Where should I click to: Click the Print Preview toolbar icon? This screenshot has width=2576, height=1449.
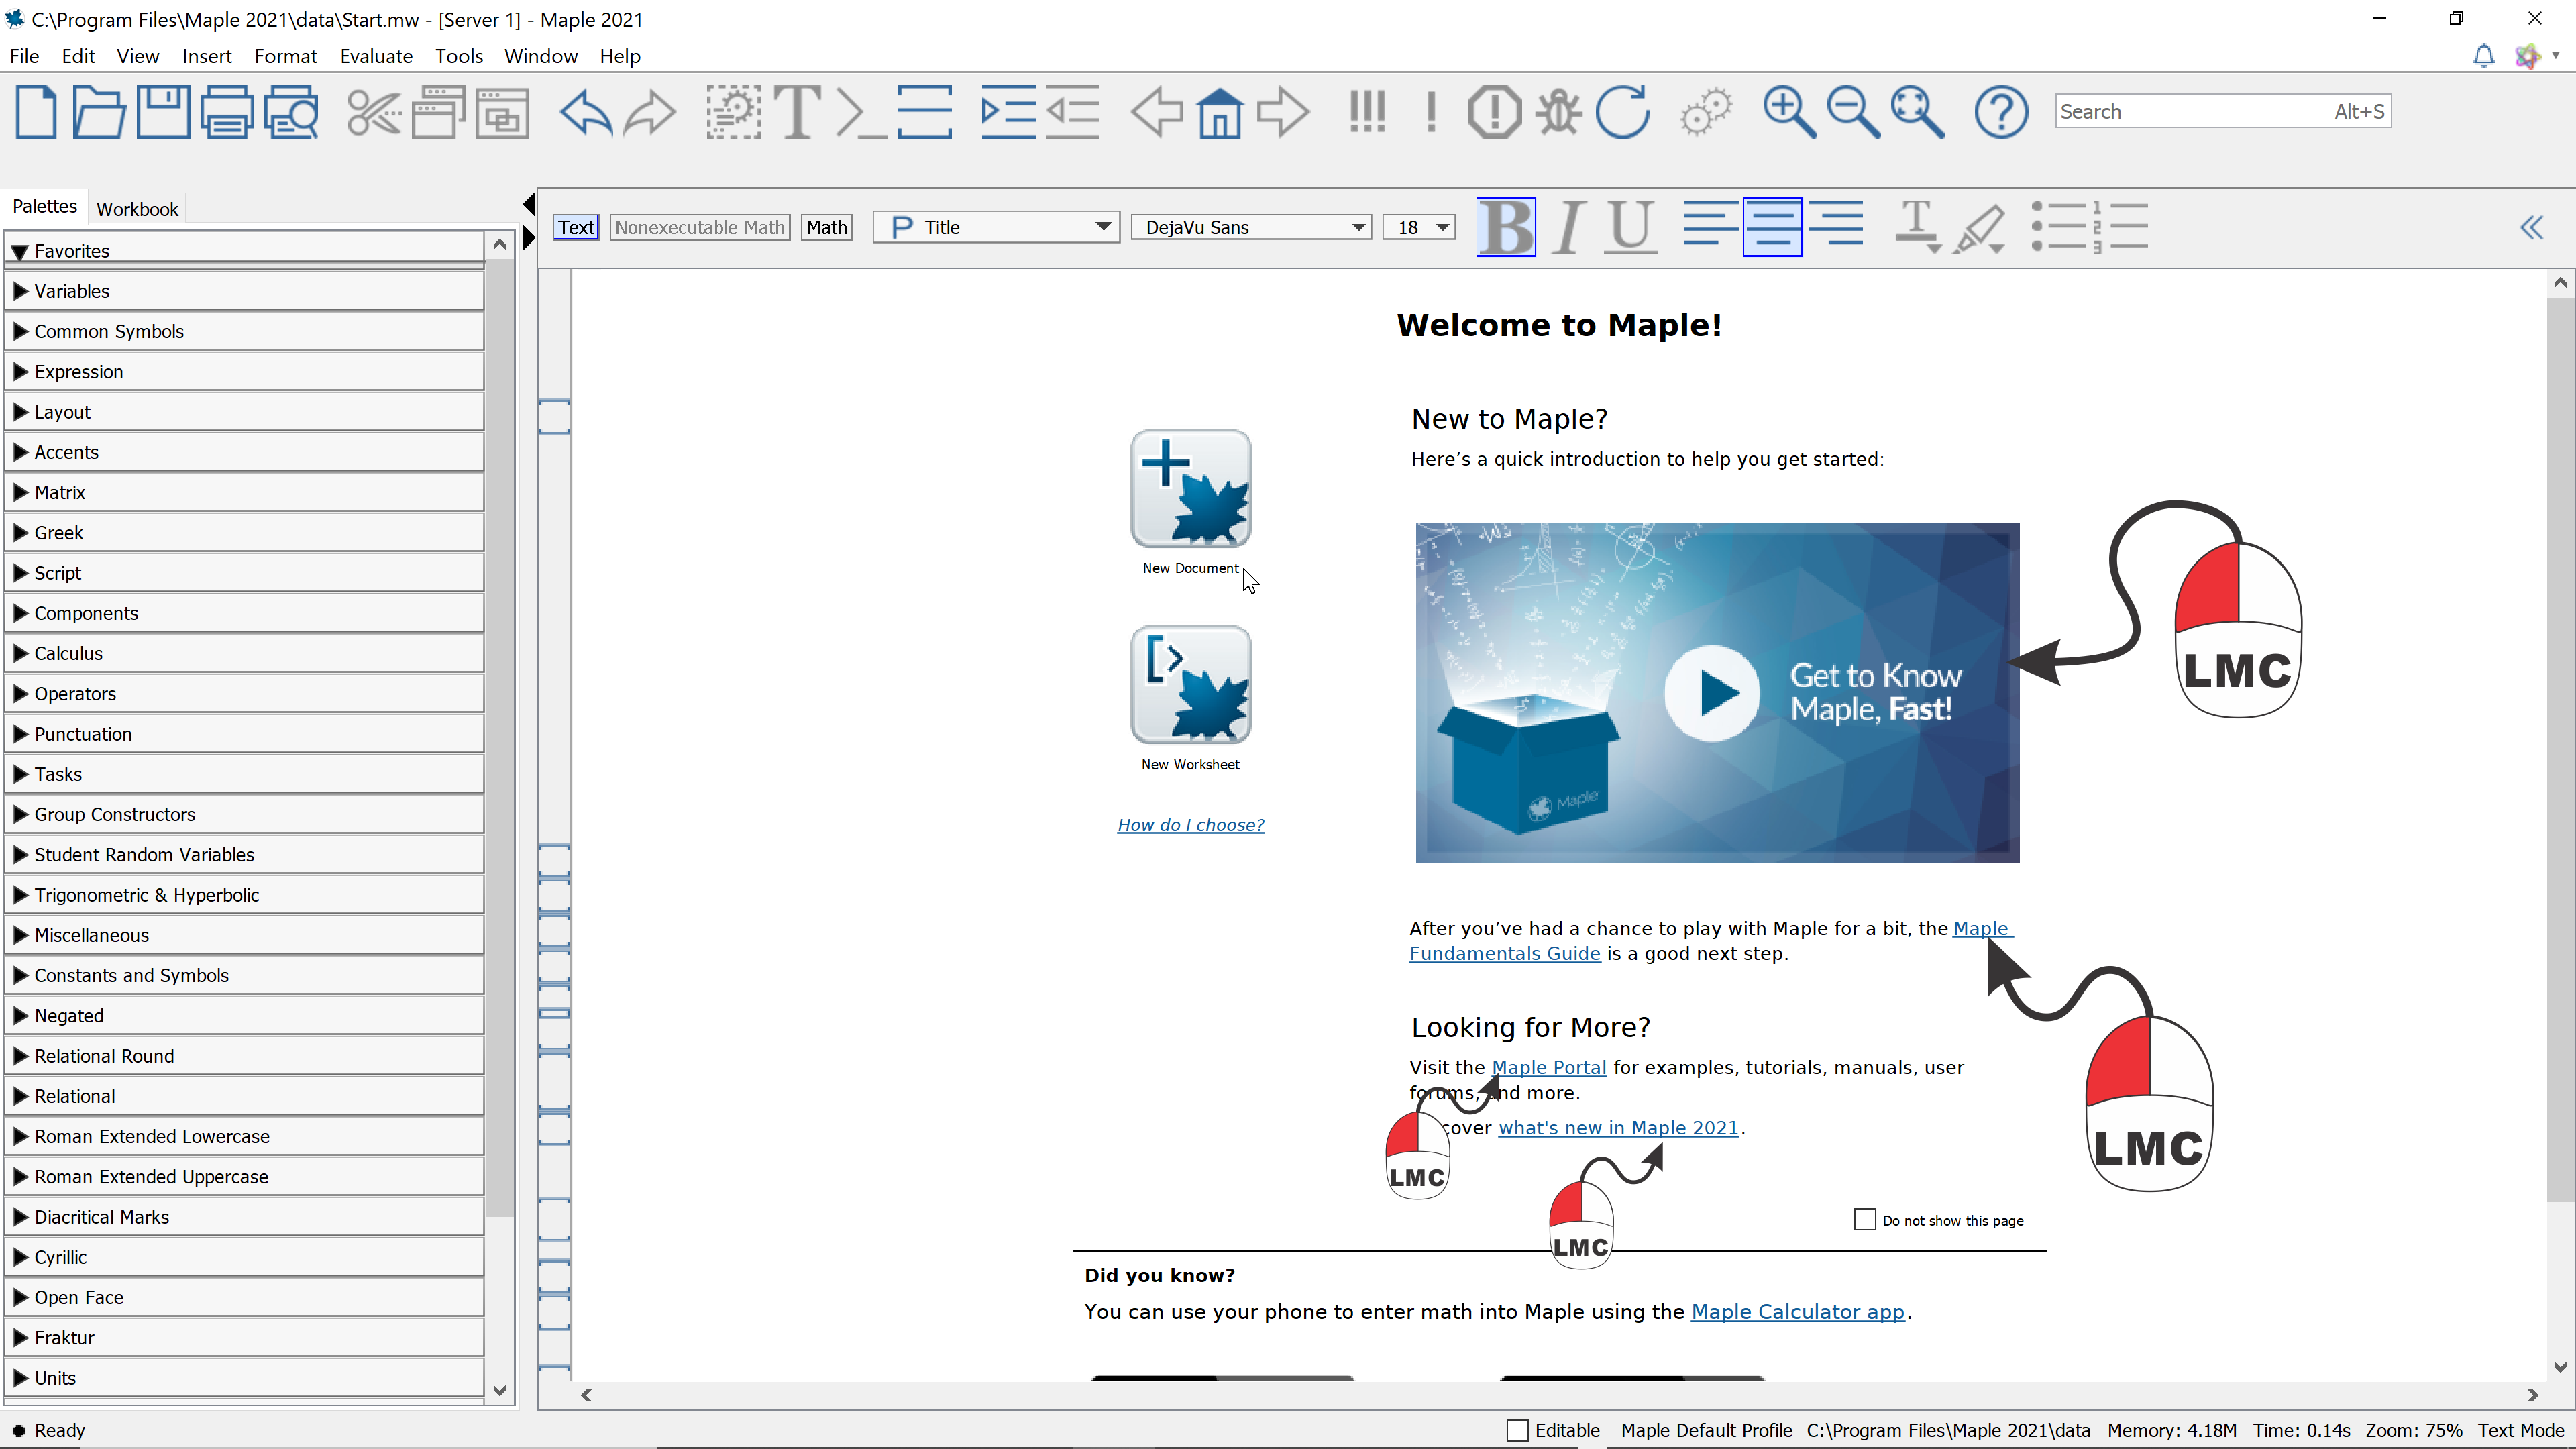pyautogui.click(x=291, y=112)
